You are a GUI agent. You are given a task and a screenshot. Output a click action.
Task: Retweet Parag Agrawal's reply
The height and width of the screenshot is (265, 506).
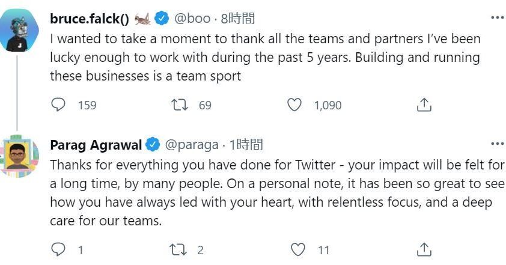pos(180,249)
